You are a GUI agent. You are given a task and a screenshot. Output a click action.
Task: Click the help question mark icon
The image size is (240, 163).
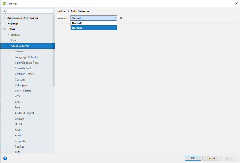[x=5, y=158]
